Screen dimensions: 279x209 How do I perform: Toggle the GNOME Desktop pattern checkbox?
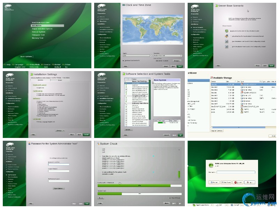click(x=126, y=98)
